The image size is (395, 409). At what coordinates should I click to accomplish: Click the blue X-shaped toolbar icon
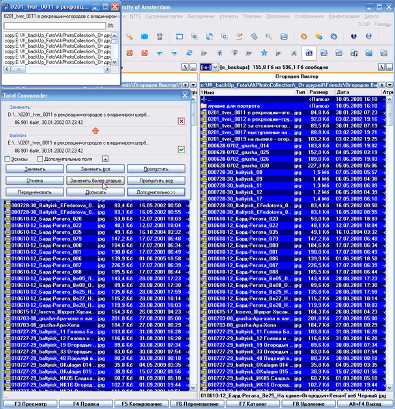(294, 53)
